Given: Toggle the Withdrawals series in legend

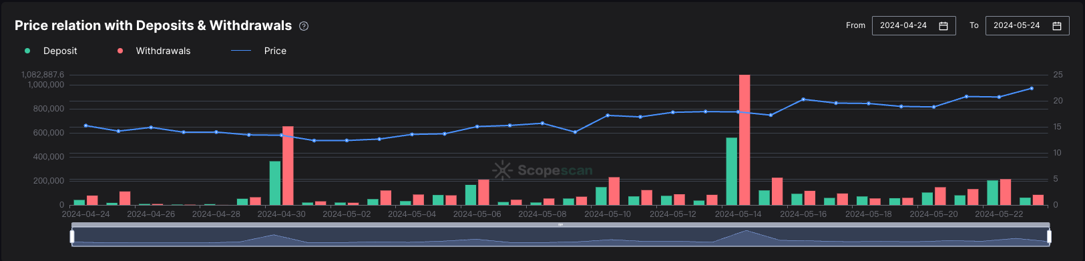Looking at the screenshot, I should (154, 51).
